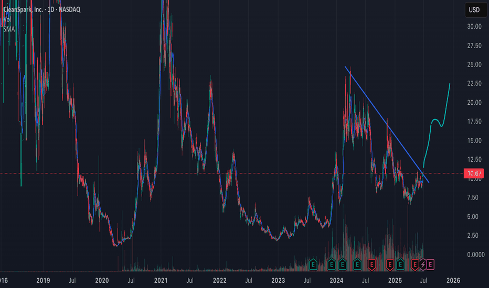Click the 17.50 price axis label
This screenshot has height=288, width=489.
[474, 121]
